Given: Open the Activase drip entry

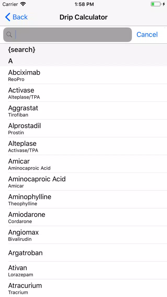Looking at the screenshot, I should click(84, 93).
